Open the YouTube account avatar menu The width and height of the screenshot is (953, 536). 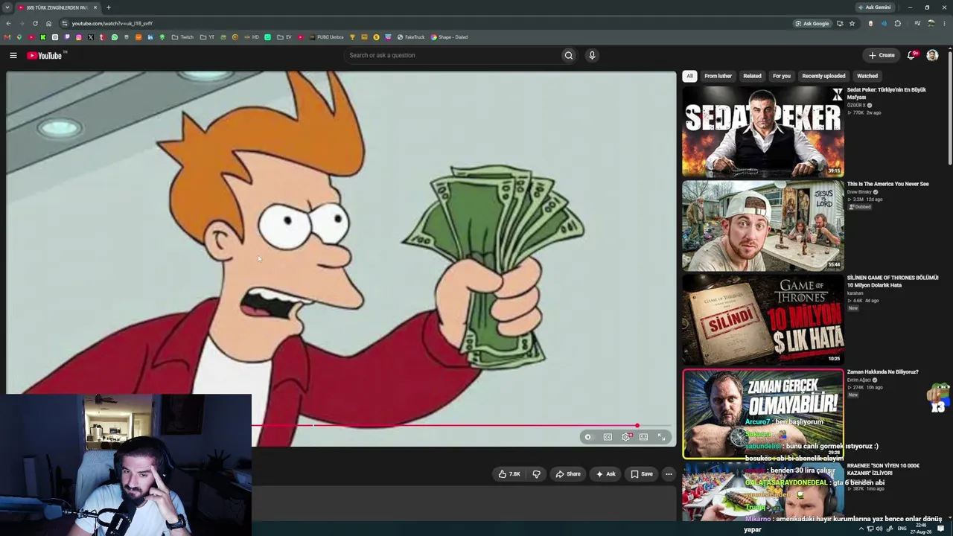[932, 55]
